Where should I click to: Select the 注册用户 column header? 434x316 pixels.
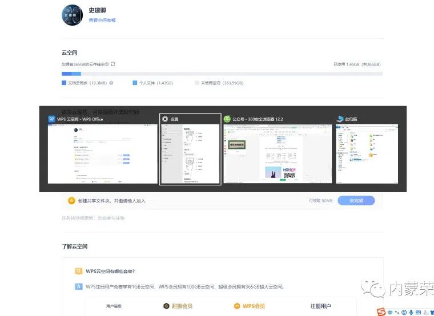(320, 306)
